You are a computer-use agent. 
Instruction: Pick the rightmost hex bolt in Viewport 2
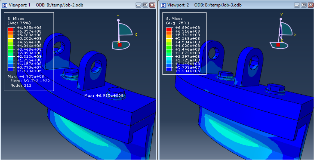point(276,89)
